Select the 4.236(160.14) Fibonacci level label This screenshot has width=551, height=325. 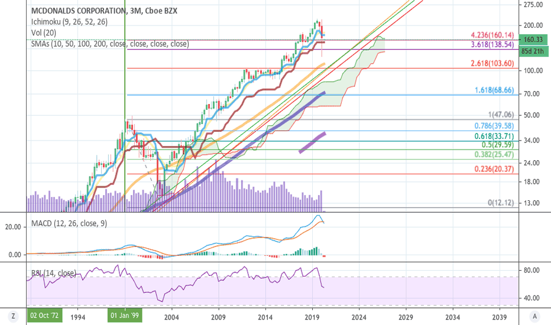click(492, 35)
